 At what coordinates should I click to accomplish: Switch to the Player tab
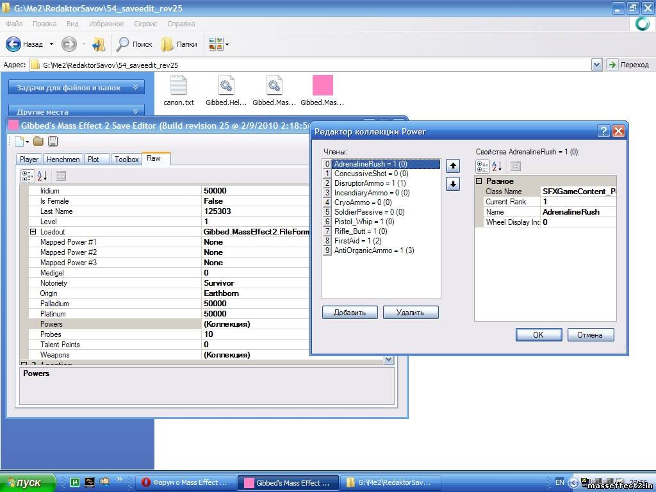point(29,160)
